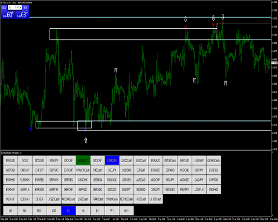Decrease lot volume with left stepper arrow
The width and height of the screenshot is (278, 222).
pyautogui.click(x=9, y=8)
